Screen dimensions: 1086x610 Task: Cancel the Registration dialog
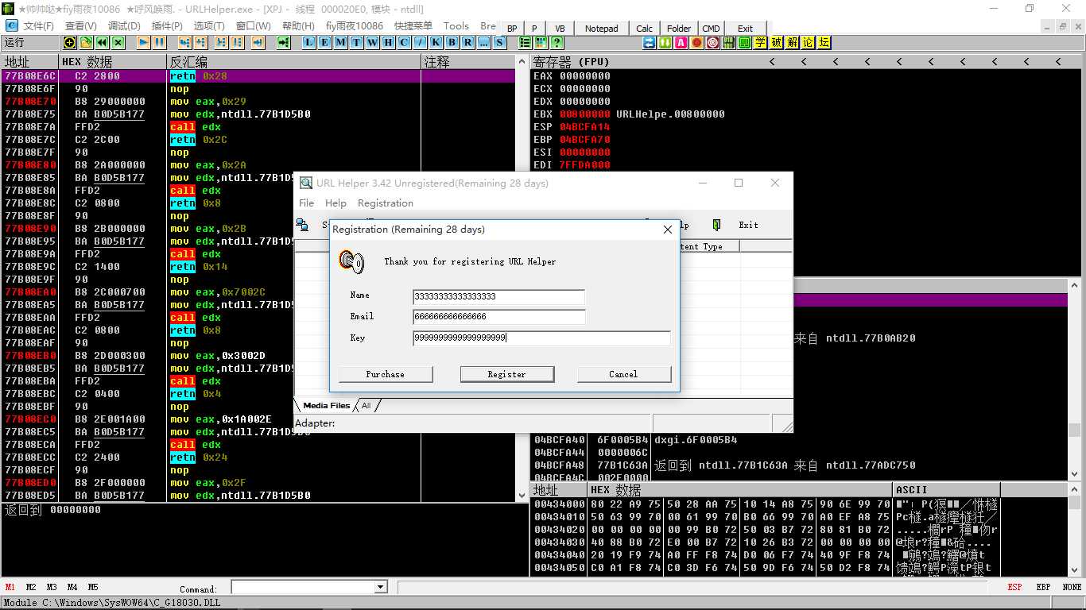(x=623, y=374)
